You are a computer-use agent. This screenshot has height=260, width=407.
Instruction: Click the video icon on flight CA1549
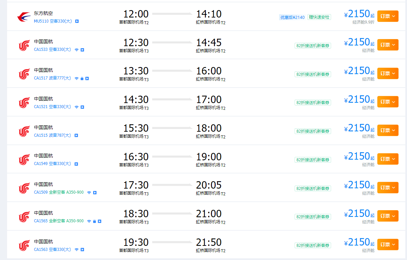coord(76,164)
